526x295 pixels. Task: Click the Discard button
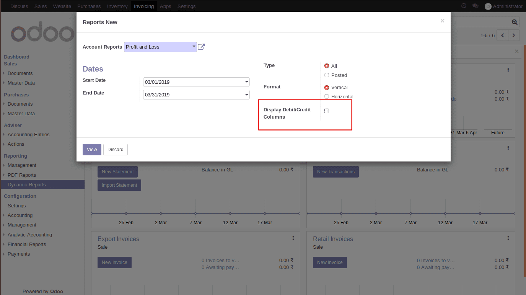point(116,150)
